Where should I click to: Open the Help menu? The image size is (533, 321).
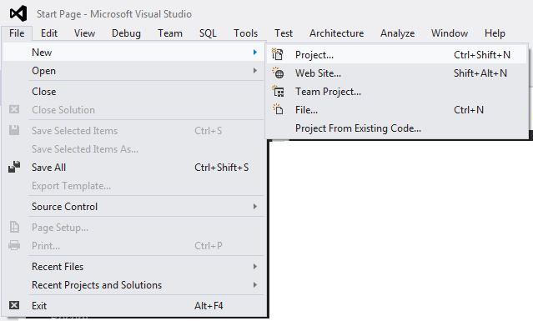495,33
